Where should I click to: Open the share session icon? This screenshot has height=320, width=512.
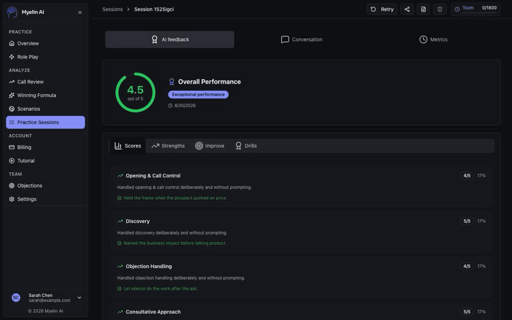(407, 9)
